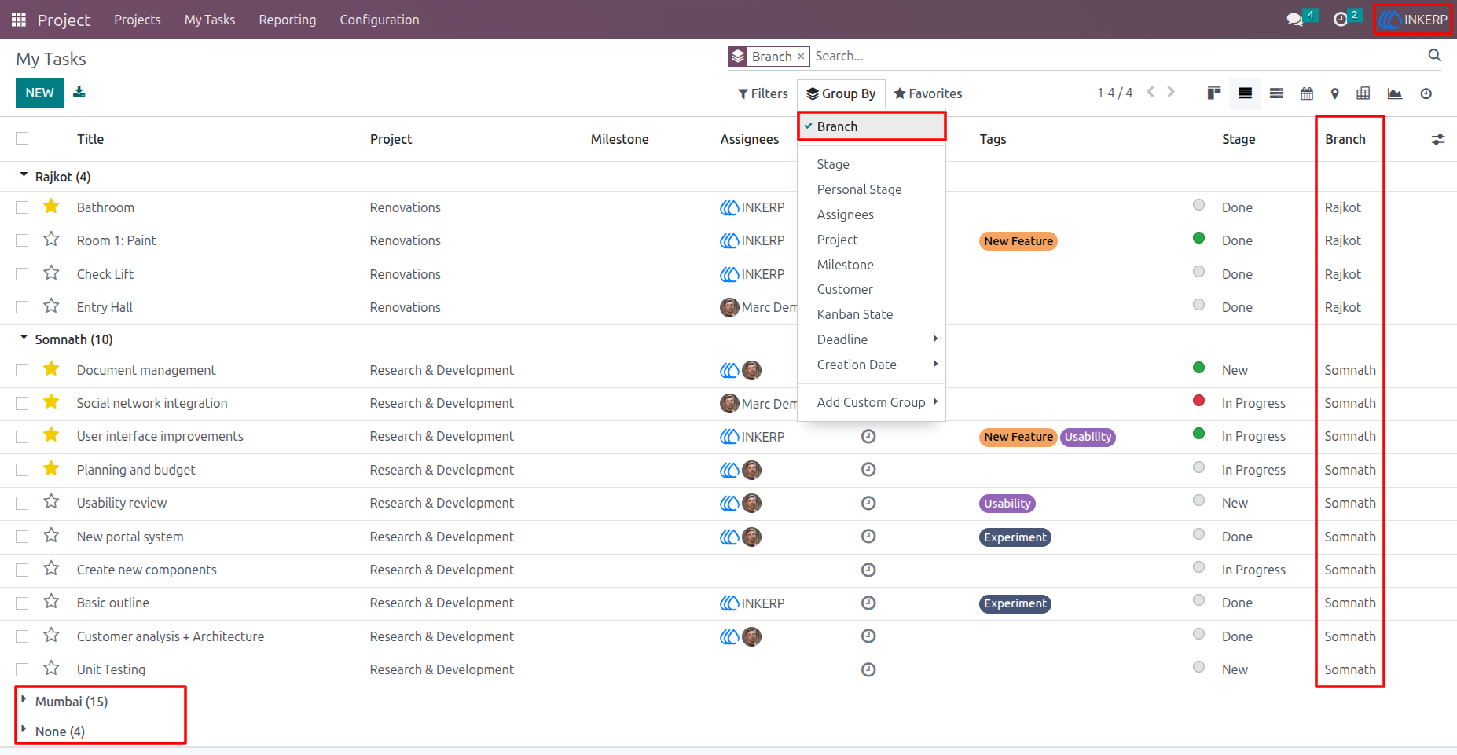Open the conversations chat icon
The image size is (1457, 755).
1295,20
